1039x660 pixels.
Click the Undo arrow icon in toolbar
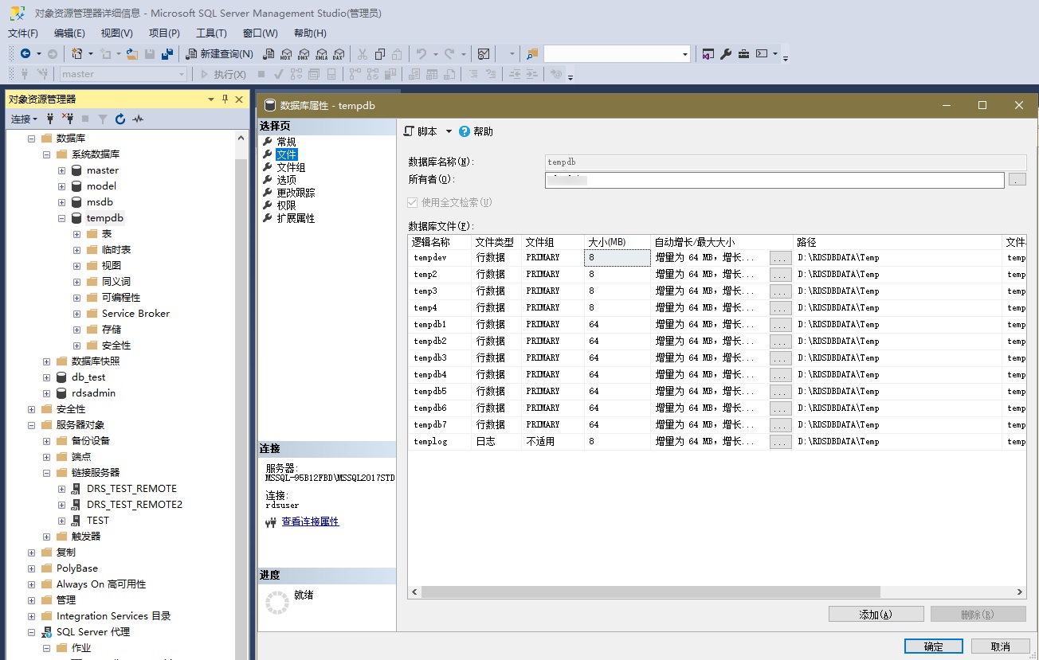[421, 54]
